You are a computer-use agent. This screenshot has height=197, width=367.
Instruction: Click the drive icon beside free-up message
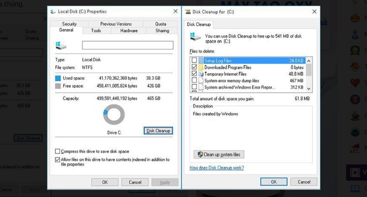tap(195, 37)
